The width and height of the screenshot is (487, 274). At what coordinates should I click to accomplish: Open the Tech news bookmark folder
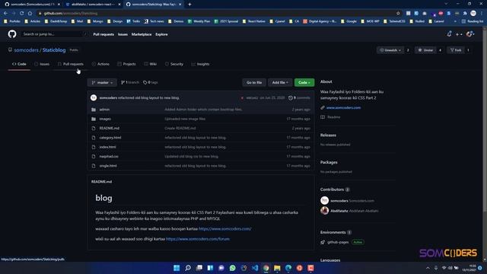(154, 21)
